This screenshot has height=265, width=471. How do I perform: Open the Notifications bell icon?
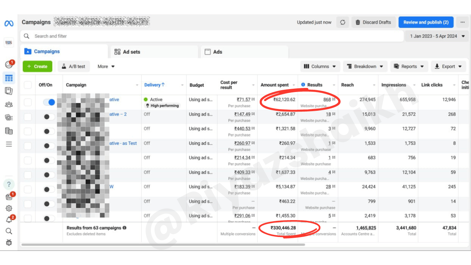point(9,220)
